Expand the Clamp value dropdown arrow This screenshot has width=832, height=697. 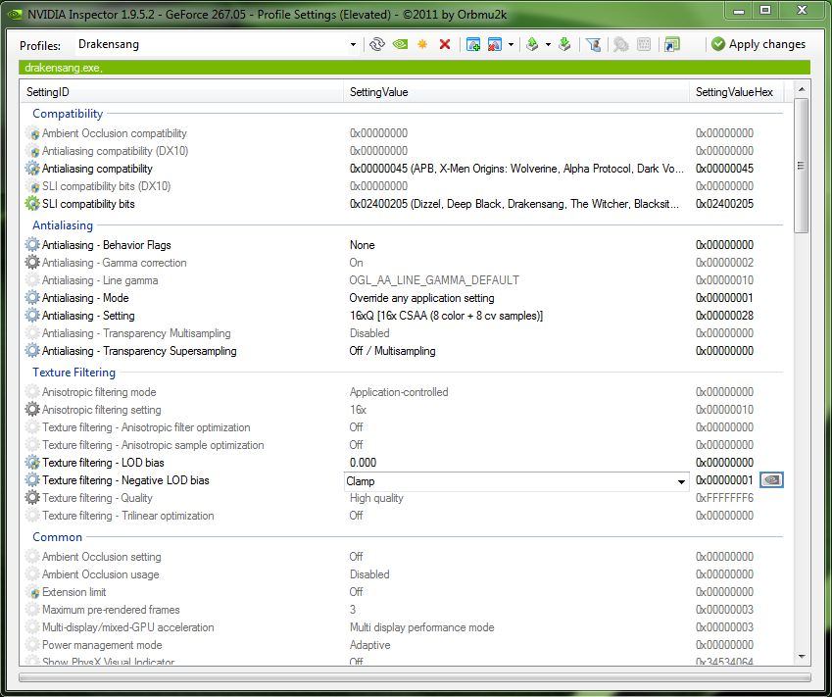click(681, 481)
